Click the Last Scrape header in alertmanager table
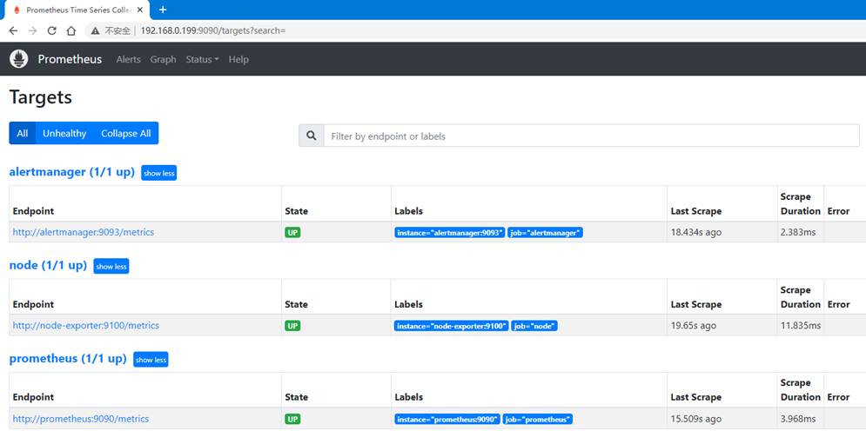Image resolution: width=866 pixels, height=431 pixels. tap(696, 211)
